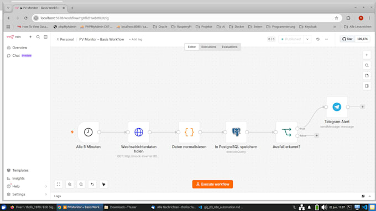Open Insights in sidebar
Image resolution: width=376 pixels, height=211 pixels.
(27, 178)
